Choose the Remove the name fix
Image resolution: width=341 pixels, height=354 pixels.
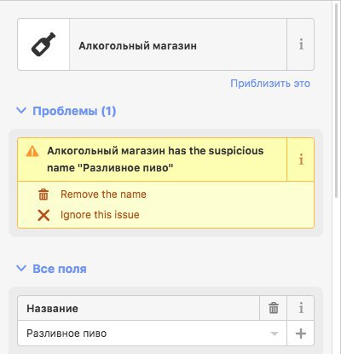pos(103,194)
